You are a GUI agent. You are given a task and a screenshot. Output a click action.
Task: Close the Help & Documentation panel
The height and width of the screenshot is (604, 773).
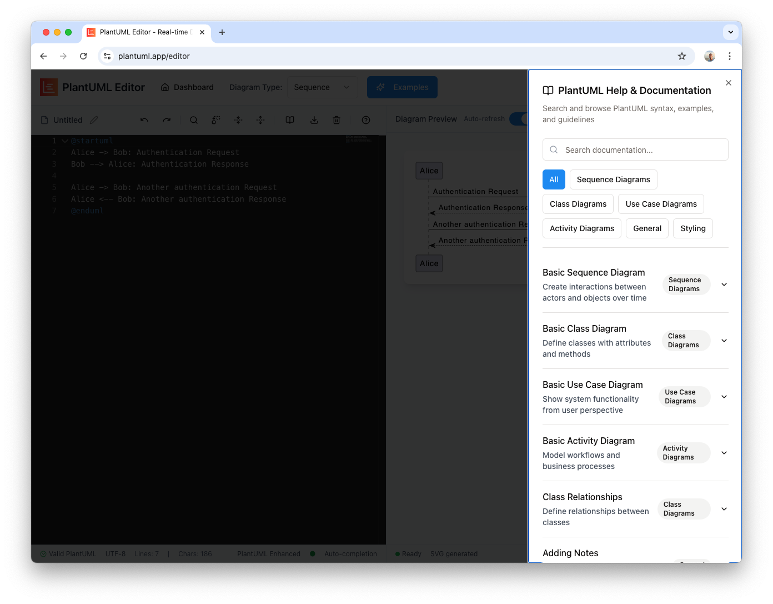point(729,83)
